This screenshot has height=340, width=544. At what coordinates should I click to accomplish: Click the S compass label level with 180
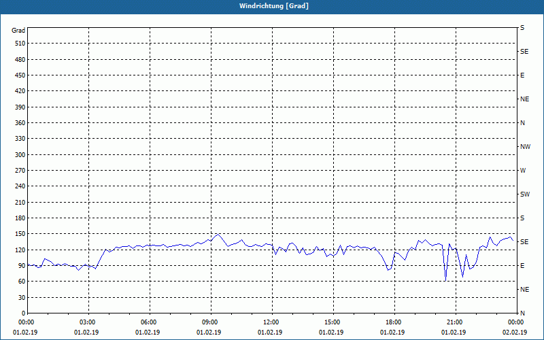pos(522,218)
